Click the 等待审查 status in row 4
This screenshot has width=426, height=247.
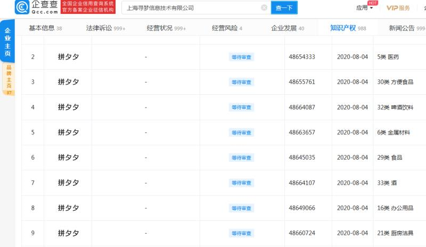tap(241, 108)
